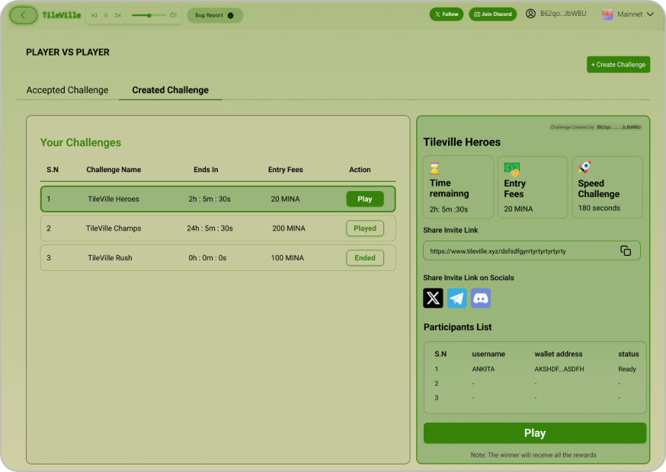Image resolution: width=666 pixels, height=472 pixels.
Task: Share invite link on X
Action: (434, 298)
